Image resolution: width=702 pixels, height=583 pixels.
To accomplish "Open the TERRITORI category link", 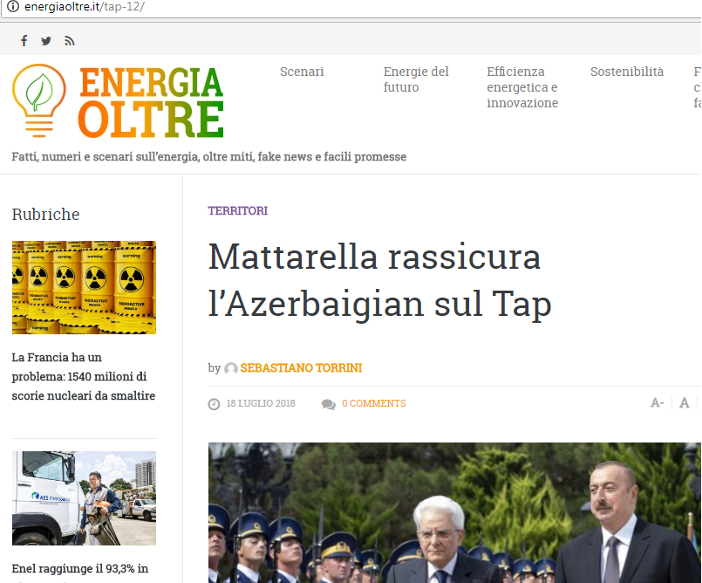I will (x=237, y=211).
